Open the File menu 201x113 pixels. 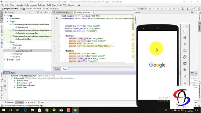(2, 5)
